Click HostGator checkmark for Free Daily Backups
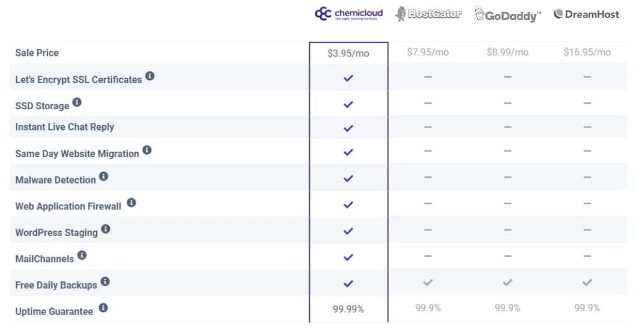The width and height of the screenshot is (637, 328). coord(428,283)
